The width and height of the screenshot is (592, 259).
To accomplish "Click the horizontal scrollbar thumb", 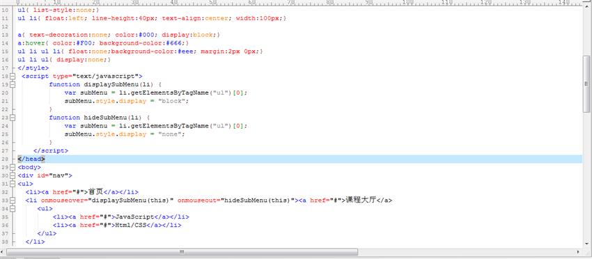I will [182, 251].
